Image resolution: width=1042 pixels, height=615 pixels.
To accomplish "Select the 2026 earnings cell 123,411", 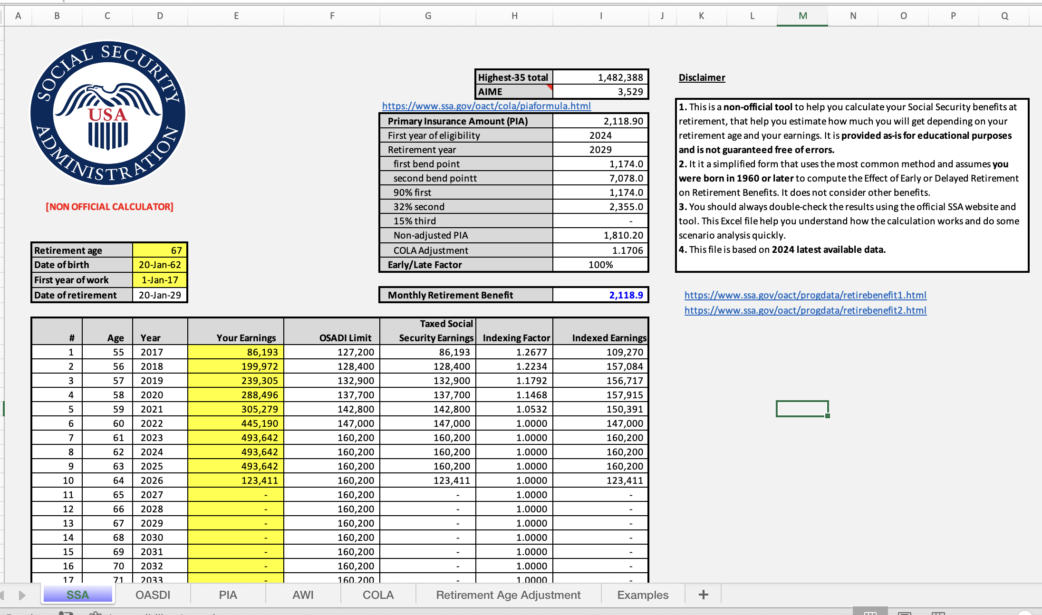I will click(236, 480).
